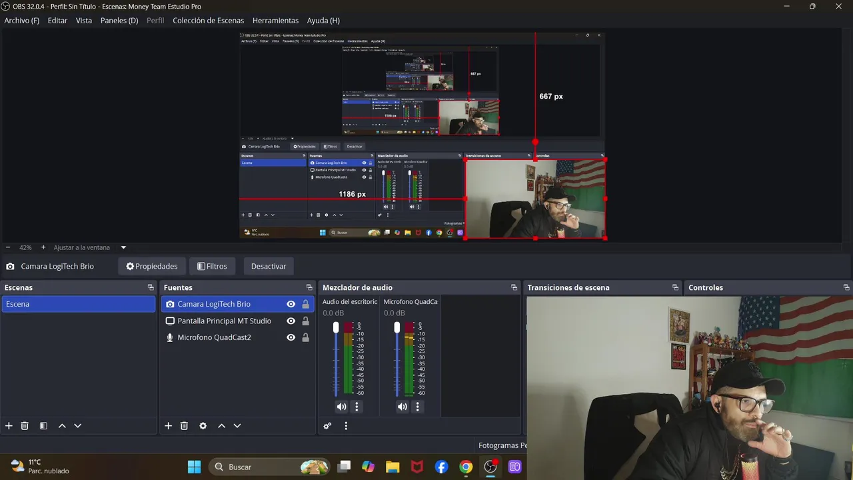The image size is (853, 480).
Task: Open source properties gear in Fuentes toolbar
Action: (x=203, y=426)
